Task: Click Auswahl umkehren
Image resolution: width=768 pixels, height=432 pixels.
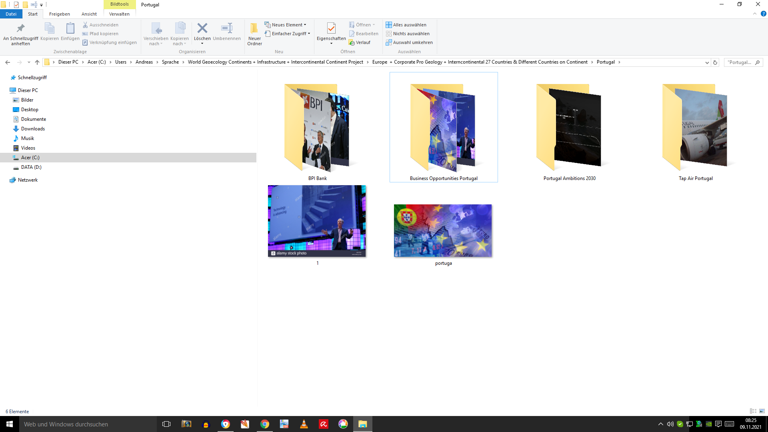Action: tap(409, 42)
